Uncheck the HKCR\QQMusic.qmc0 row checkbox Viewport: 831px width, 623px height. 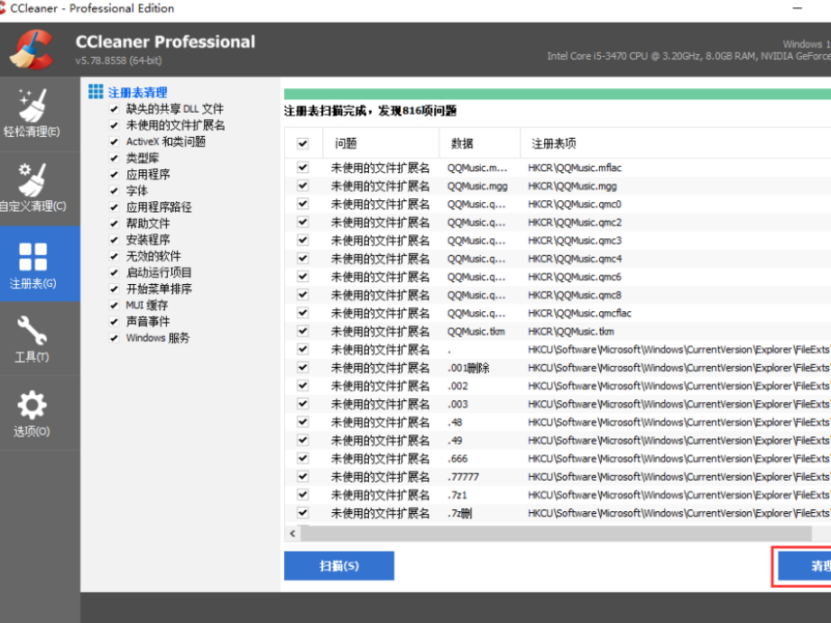tap(302, 204)
